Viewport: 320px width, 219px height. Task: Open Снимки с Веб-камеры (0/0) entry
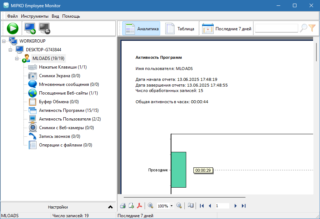[x=67, y=128]
